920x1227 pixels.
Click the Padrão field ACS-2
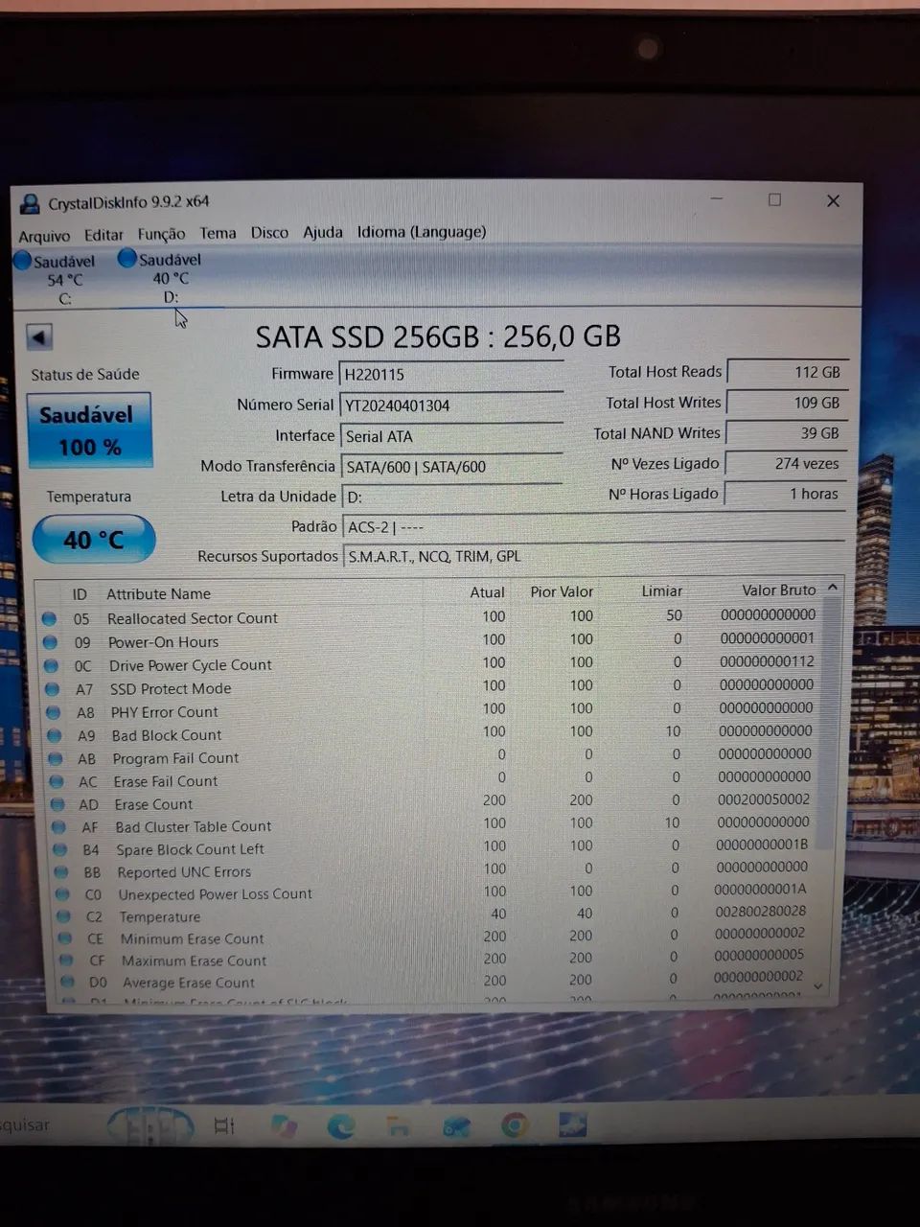click(593, 527)
